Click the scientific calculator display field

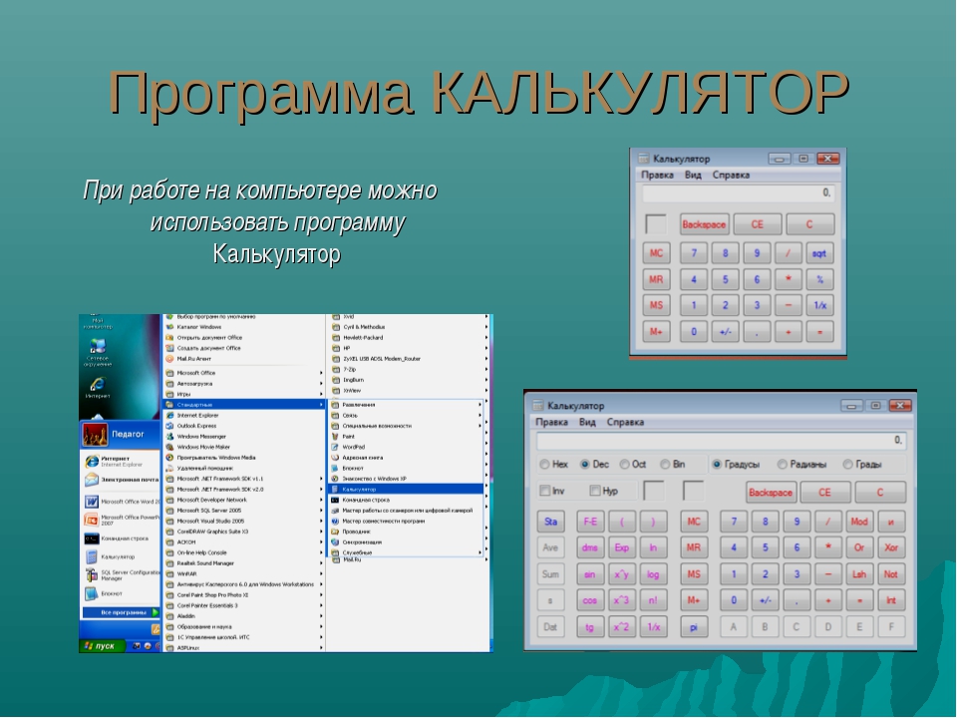pyautogui.click(x=721, y=440)
